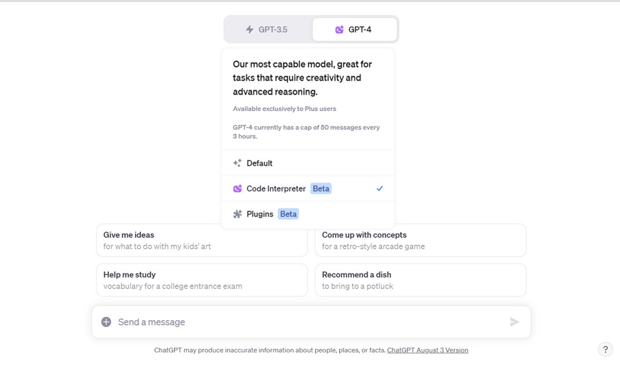The height and width of the screenshot is (367, 620).
Task: Focus the "Send a message" text field
Action: coord(305,322)
